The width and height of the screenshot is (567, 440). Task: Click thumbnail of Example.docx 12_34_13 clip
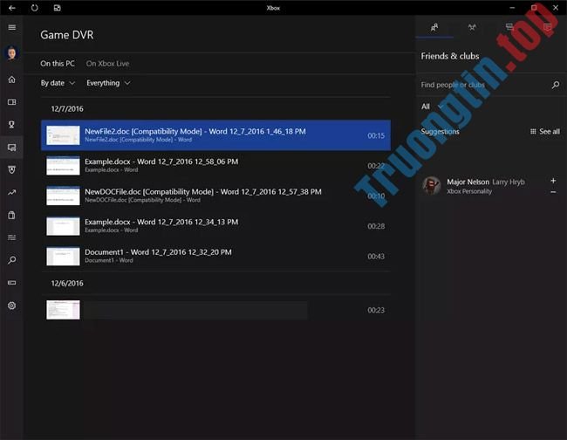(x=63, y=226)
